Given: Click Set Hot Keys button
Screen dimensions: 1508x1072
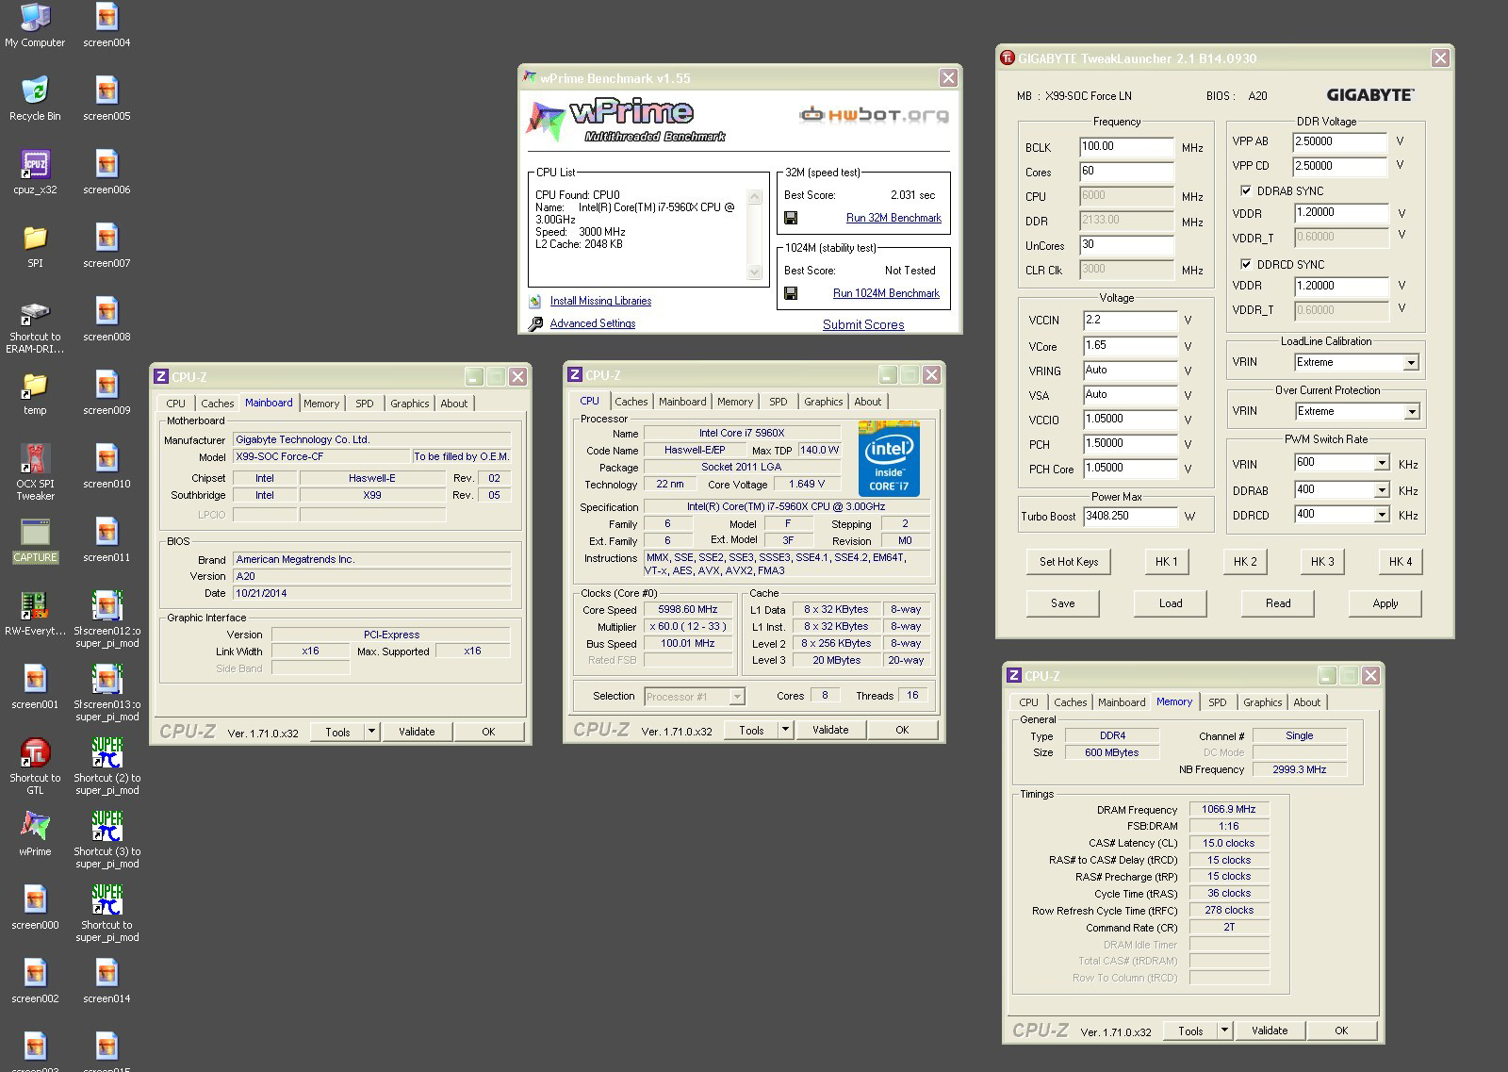Looking at the screenshot, I should click(x=1069, y=562).
